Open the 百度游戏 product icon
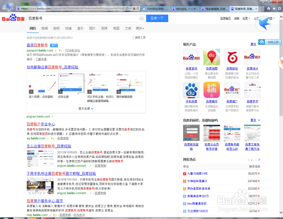Image resolution: width=283 pixels, height=219 pixels. pos(191,57)
